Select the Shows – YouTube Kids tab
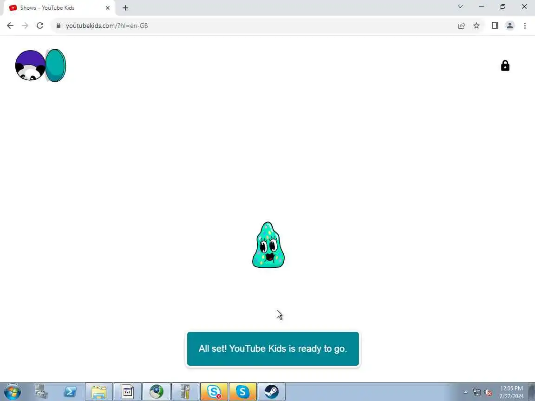535x401 pixels. tap(59, 8)
